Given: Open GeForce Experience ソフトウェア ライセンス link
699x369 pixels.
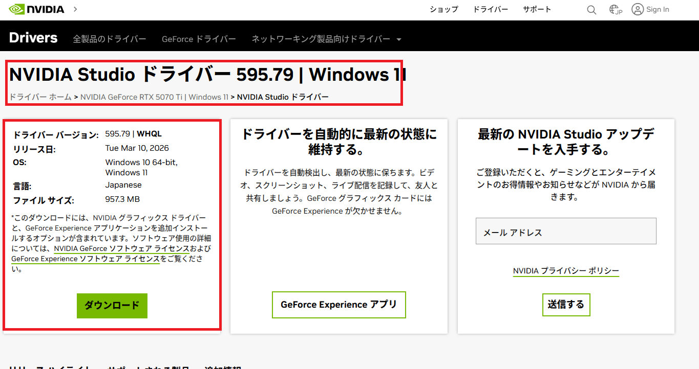Looking at the screenshot, I should (86, 259).
